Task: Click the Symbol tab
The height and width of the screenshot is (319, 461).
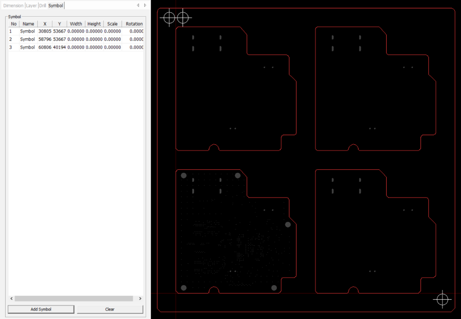Action: tap(56, 6)
